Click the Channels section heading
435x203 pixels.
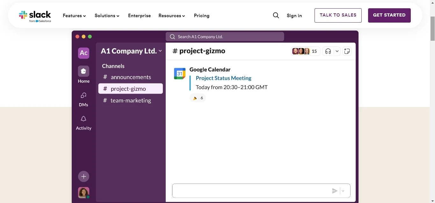point(113,66)
